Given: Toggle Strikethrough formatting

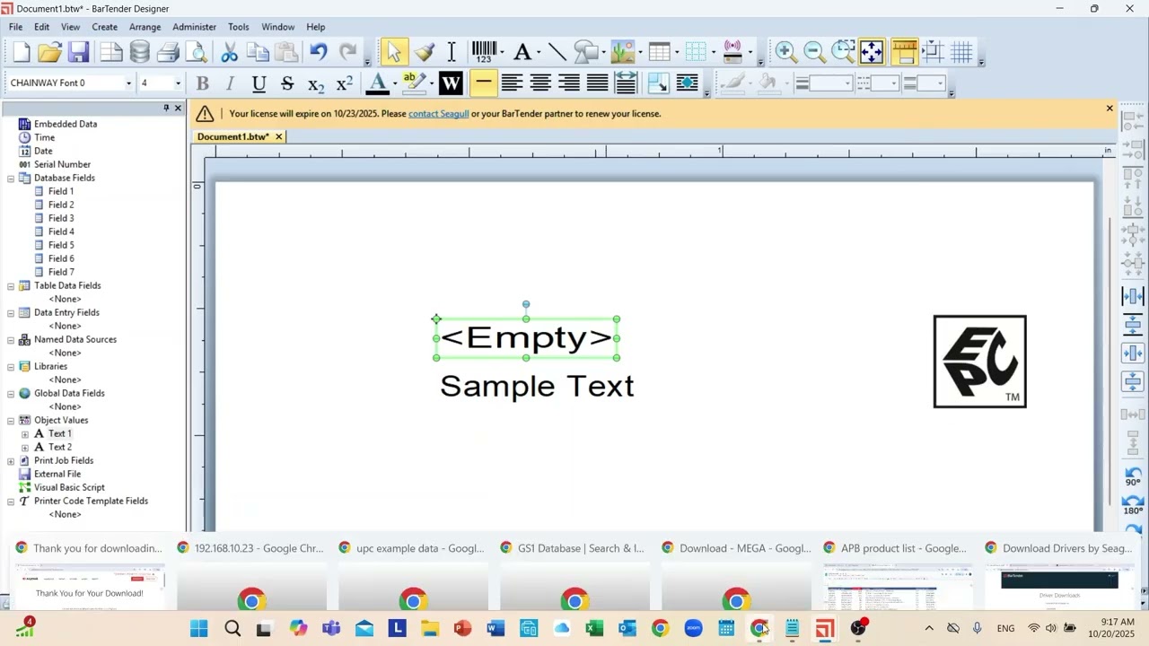Looking at the screenshot, I should coord(287,83).
